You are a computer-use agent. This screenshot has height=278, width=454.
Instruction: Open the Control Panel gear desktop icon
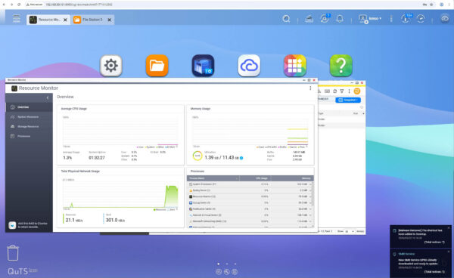click(111, 66)
